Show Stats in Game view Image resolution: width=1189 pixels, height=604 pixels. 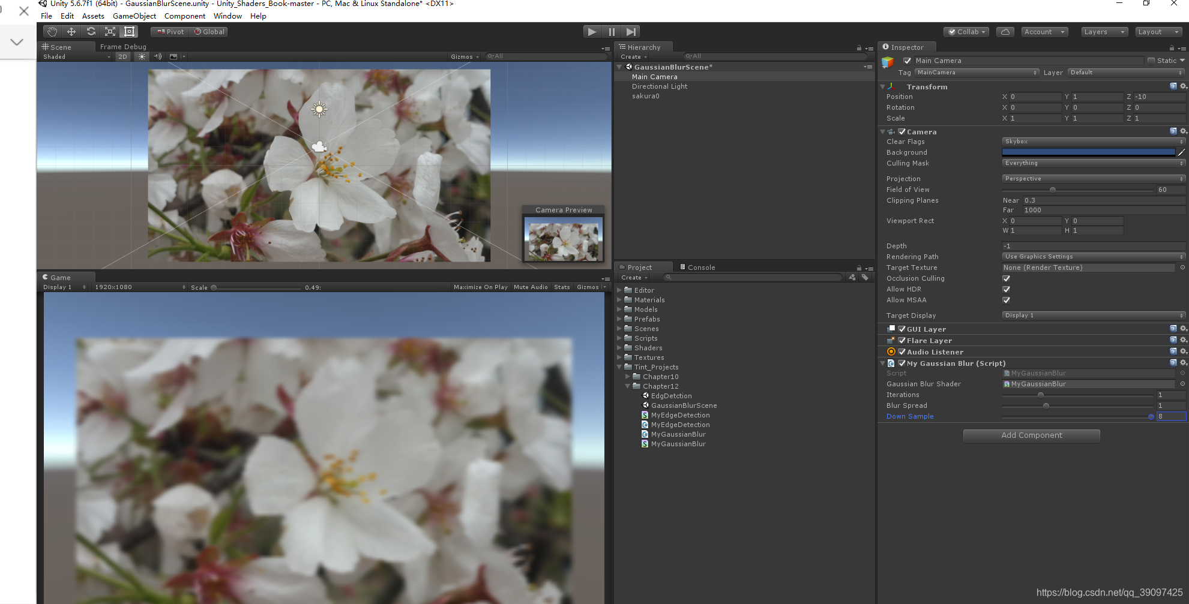(562, 287)
